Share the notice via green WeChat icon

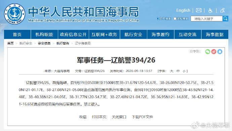coord(208,52)
